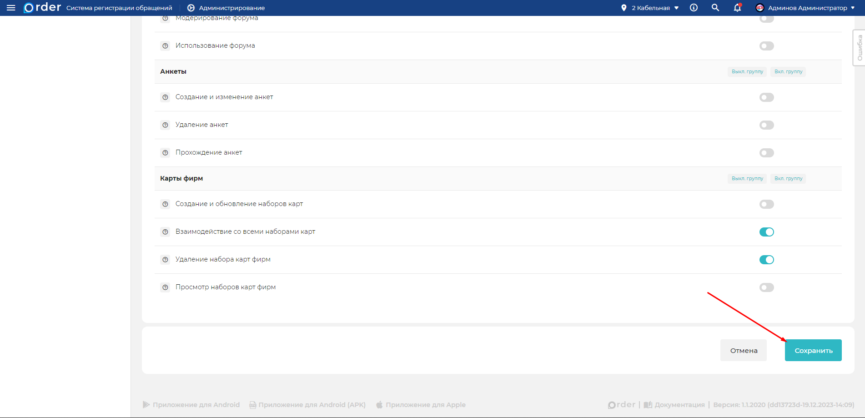Open search with magnifier icon
The width and height of the screenshot is (865, 418).
715,8
